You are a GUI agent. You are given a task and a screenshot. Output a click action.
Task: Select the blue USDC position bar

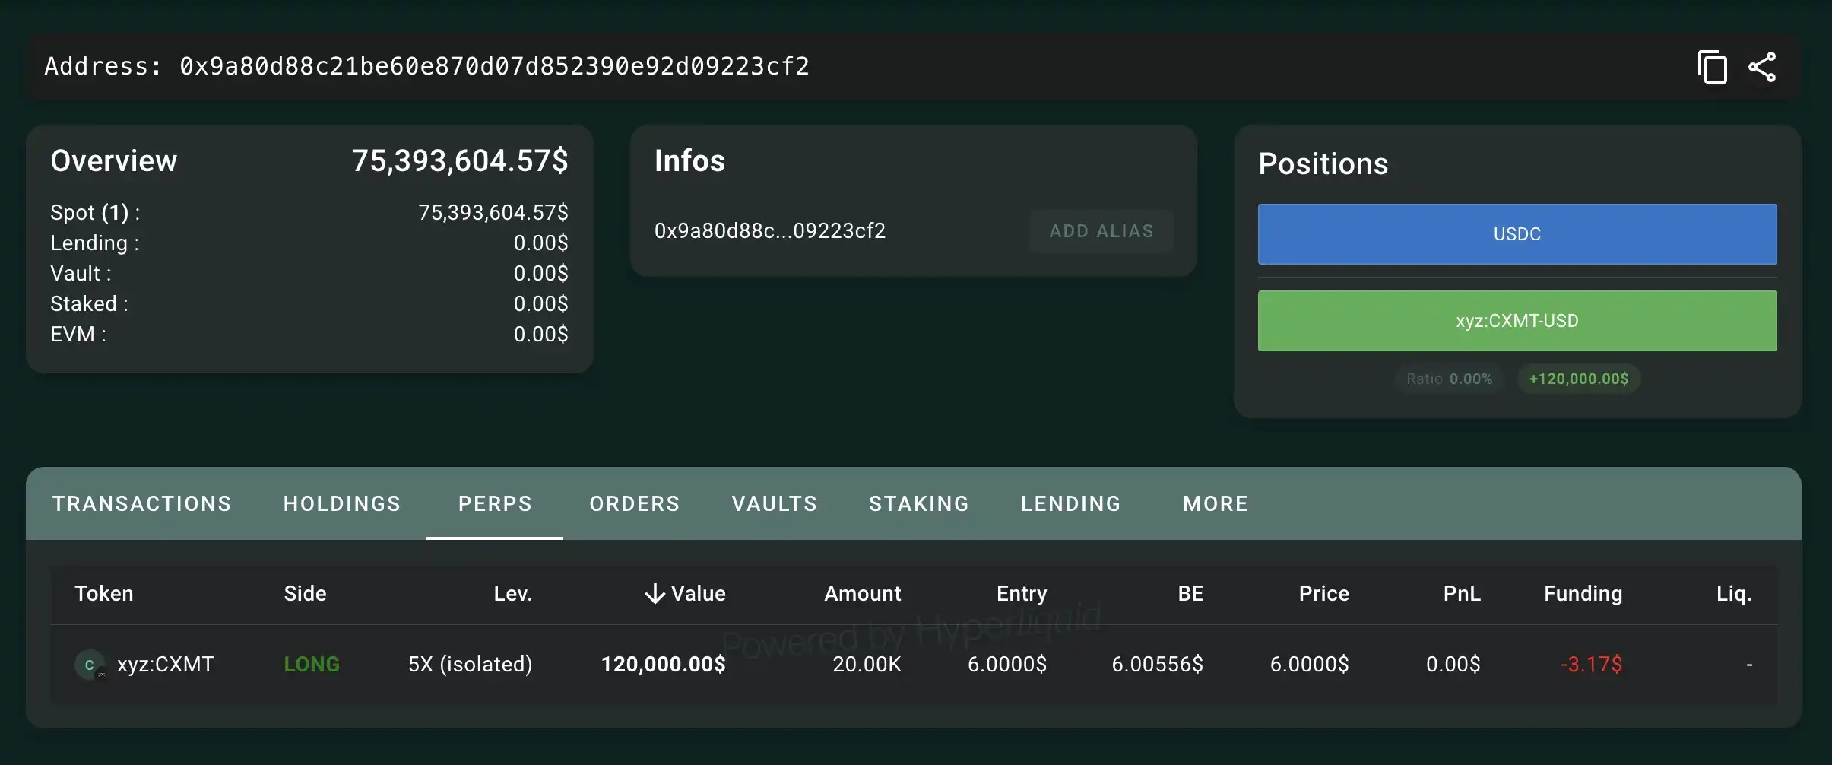click(1517, 234)
